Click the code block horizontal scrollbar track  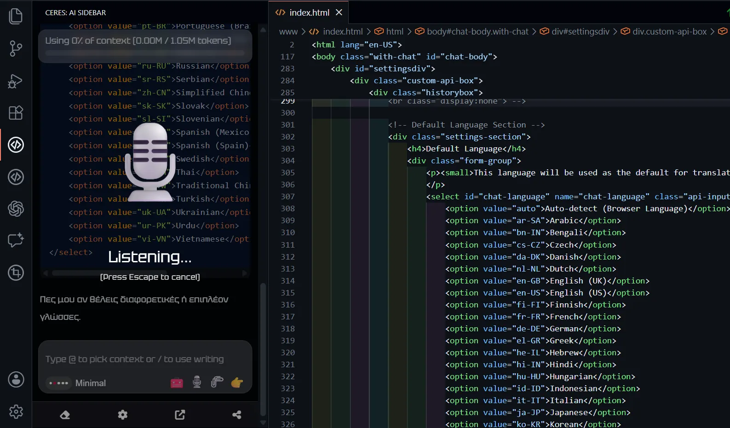click(x=146, y=273)
